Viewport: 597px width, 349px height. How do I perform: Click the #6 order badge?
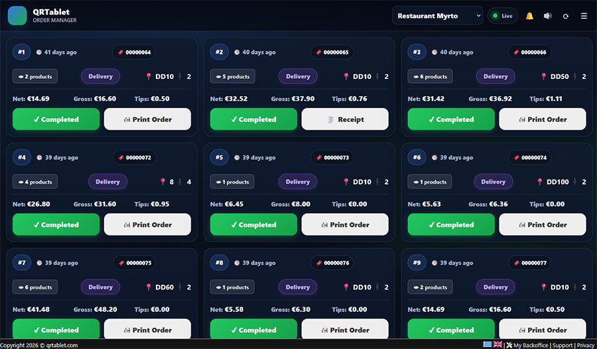pyautogui.click(x=417, y=157)
